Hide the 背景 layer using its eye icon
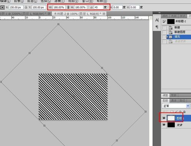This screenshot has height=146, width=191. 164,125
